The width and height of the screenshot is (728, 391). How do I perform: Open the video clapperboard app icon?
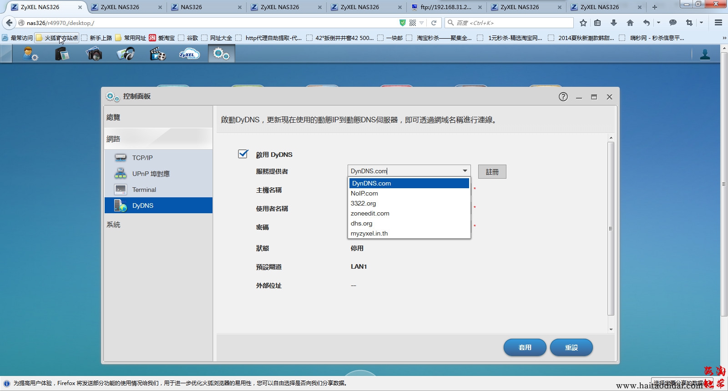[157, 54]
